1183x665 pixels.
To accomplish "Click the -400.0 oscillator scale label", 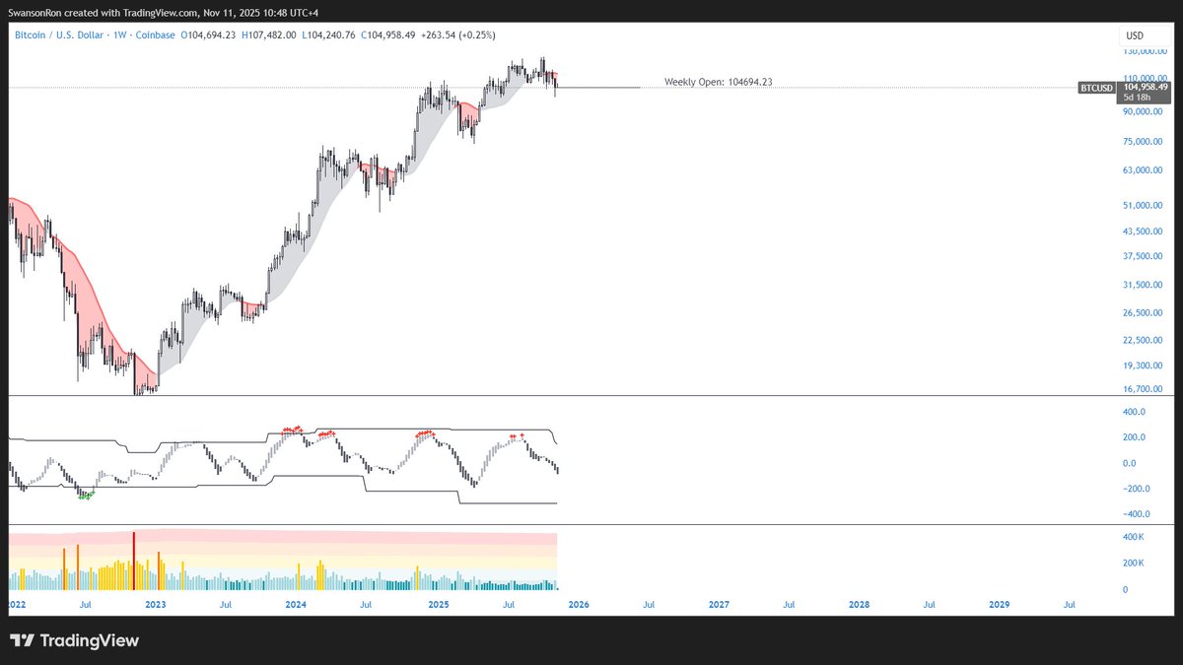I will (x=1136, y=514).
